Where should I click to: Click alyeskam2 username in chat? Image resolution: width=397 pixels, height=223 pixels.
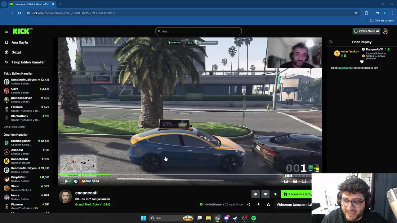point(346,68)
